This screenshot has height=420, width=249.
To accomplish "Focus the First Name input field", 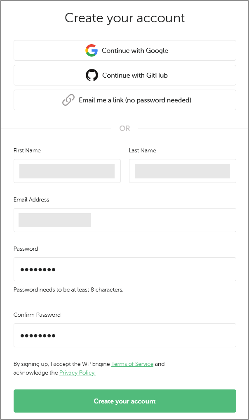I will pos(67,171).
